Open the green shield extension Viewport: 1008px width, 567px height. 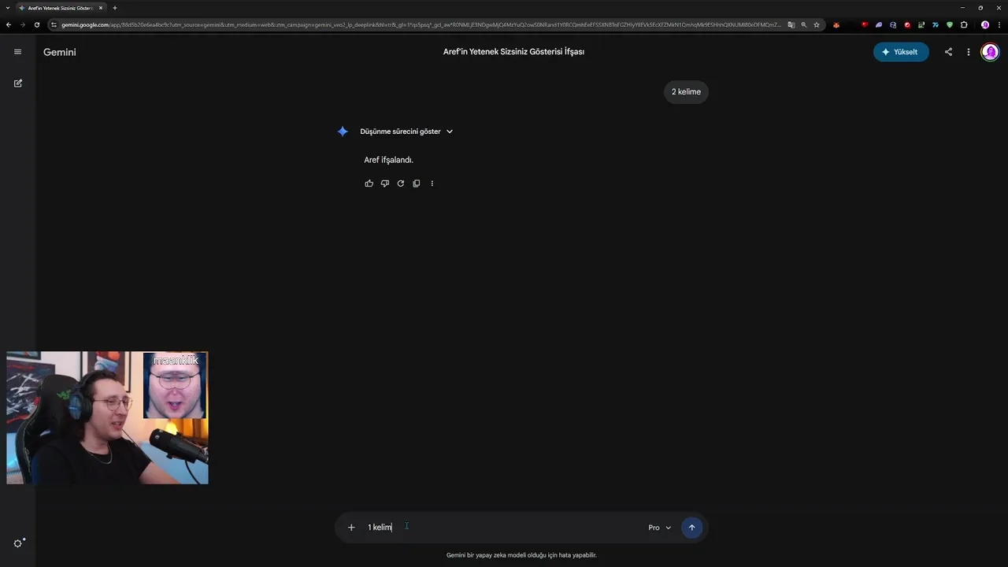tap(950, 24)
